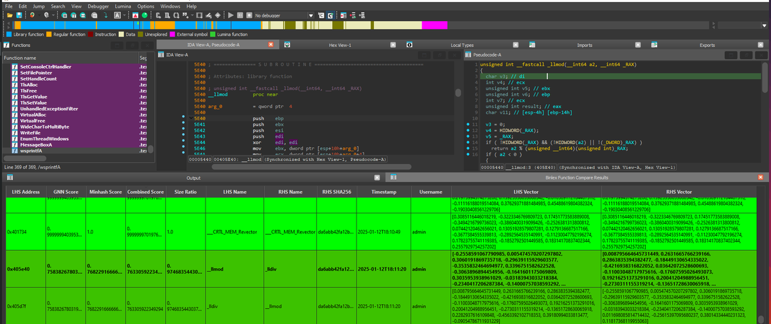Sort by 'Combined Score' column header
Image resolution: width=771 pixels, height=324 pixels.
pyautogui.click(x=145, y=192)
